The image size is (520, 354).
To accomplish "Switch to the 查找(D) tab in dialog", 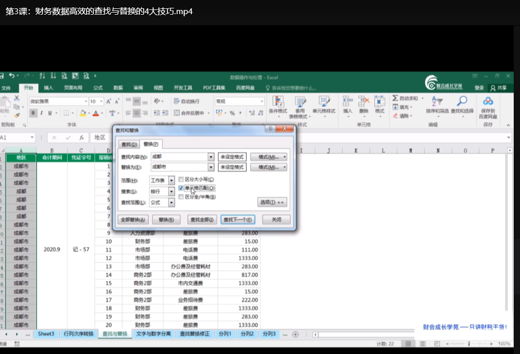I will [129, 145].
